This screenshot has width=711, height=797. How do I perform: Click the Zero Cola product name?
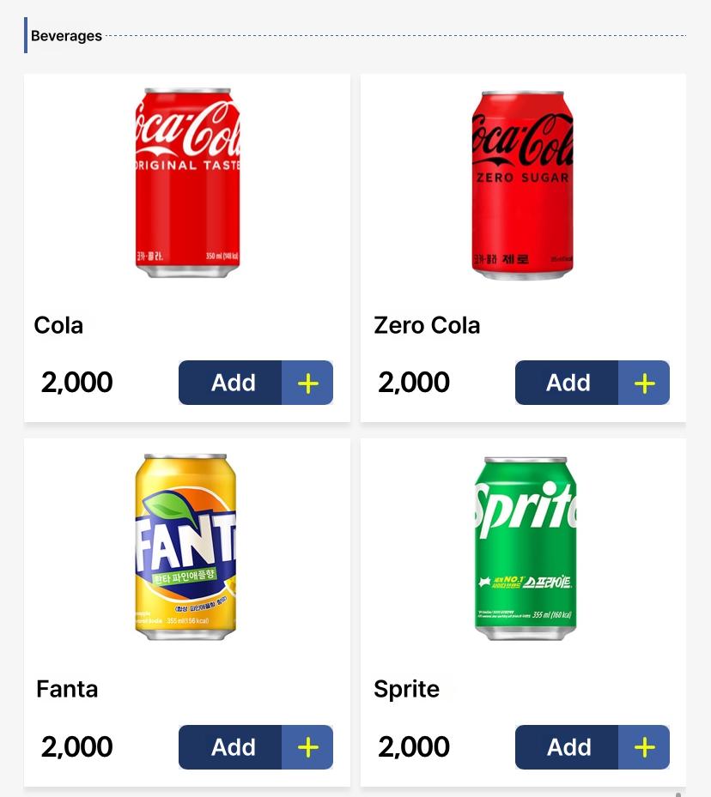(427, 325)
